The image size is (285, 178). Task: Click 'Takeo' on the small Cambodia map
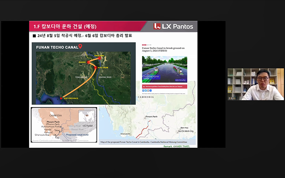coord(57,130)
